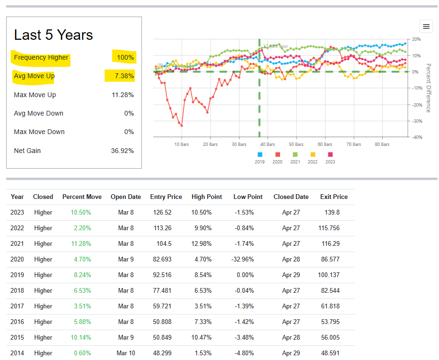Screen dimensions: 439x360
Task: Click the Frequency Higher label
Action: (41, 57)
